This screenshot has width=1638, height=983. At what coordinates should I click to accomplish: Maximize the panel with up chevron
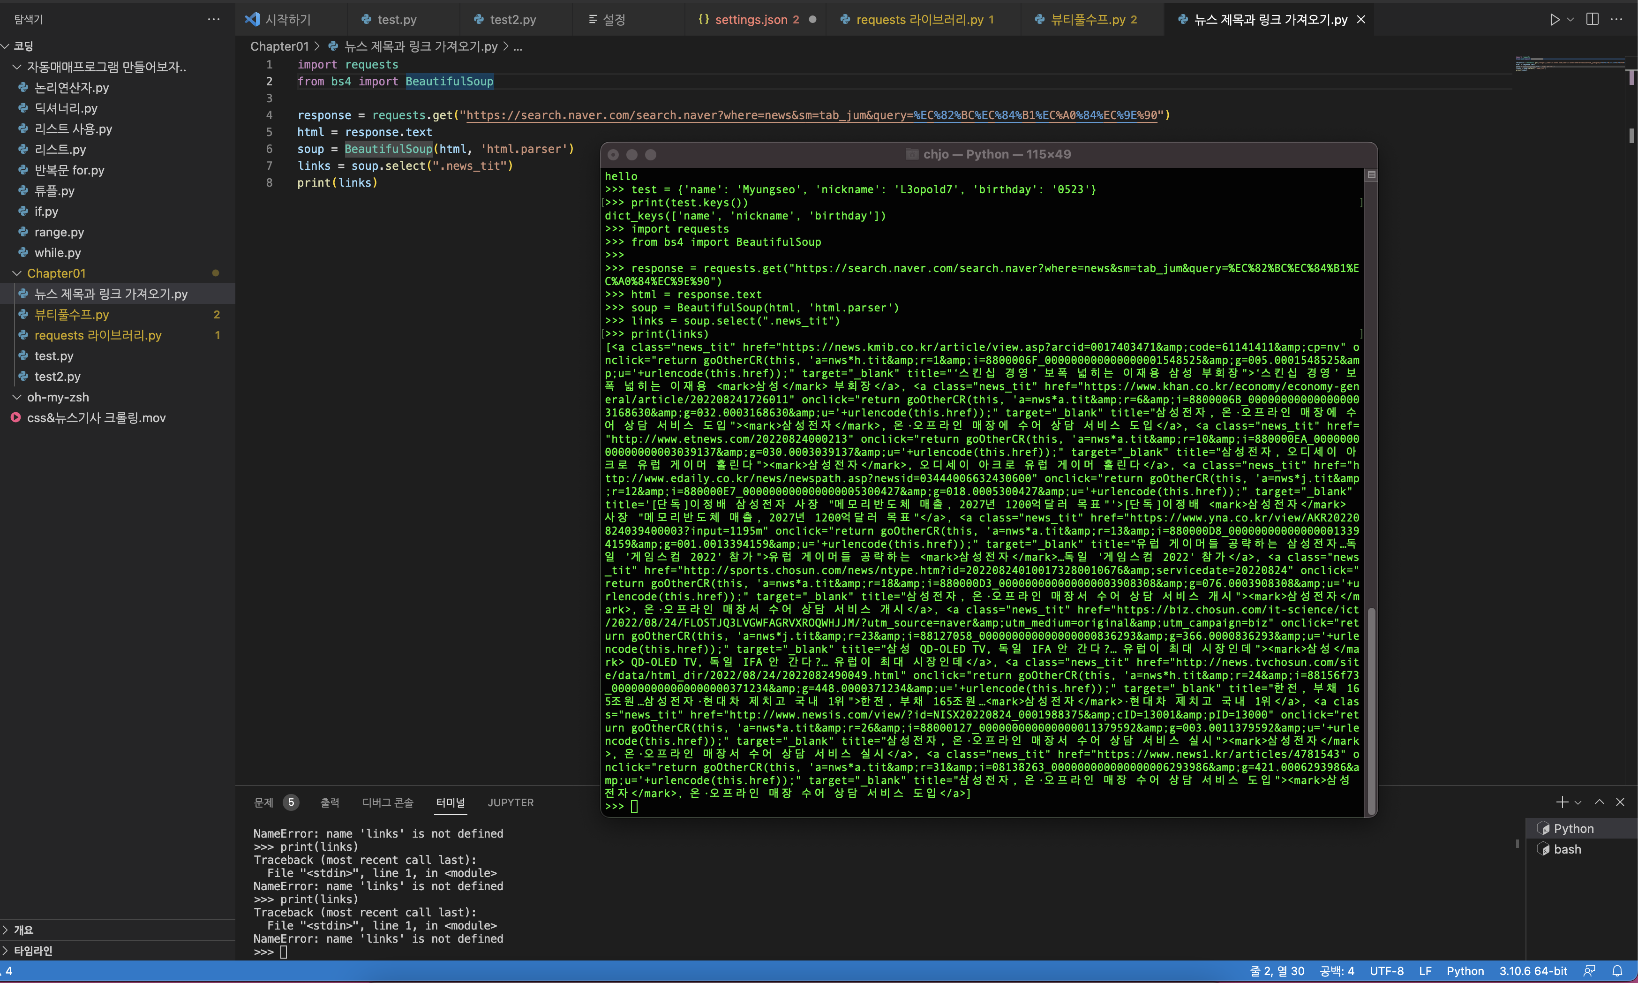pos(1599,802)
